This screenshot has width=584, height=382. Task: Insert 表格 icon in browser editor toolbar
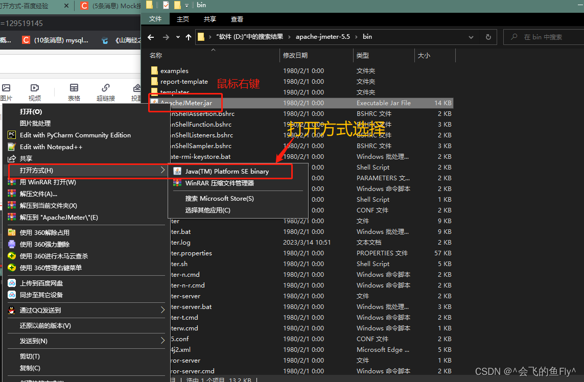tap(74, 88)
